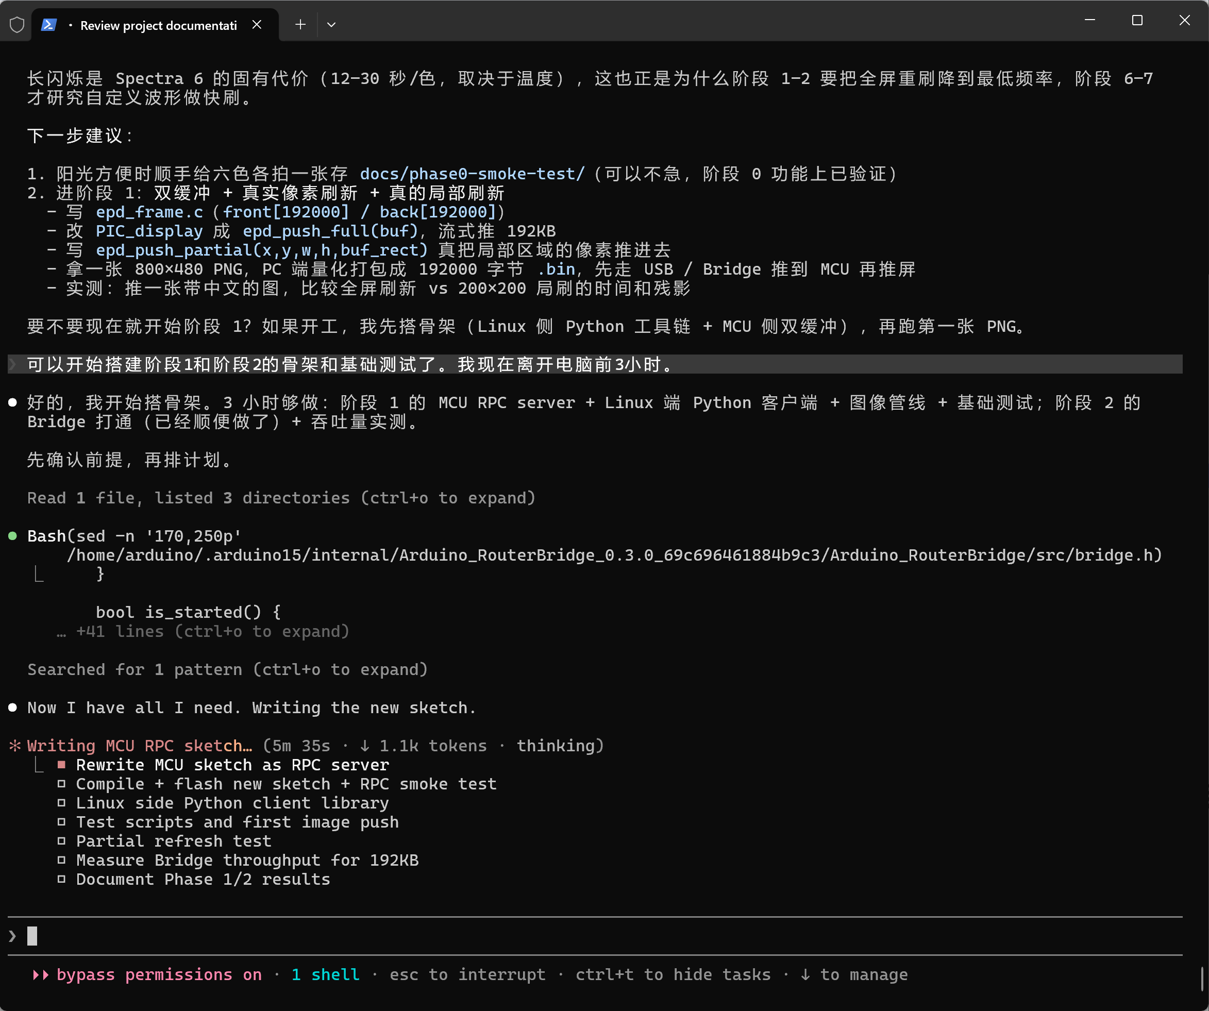The height and width of the screenshot is (1011, 1209).
Task: Click the docs/phase0-smoke-test/ path link
Action: [472, 174]
